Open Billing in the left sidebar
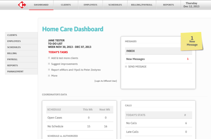The image size is (211, 139). pyautogui.click(x=22, y=53)
